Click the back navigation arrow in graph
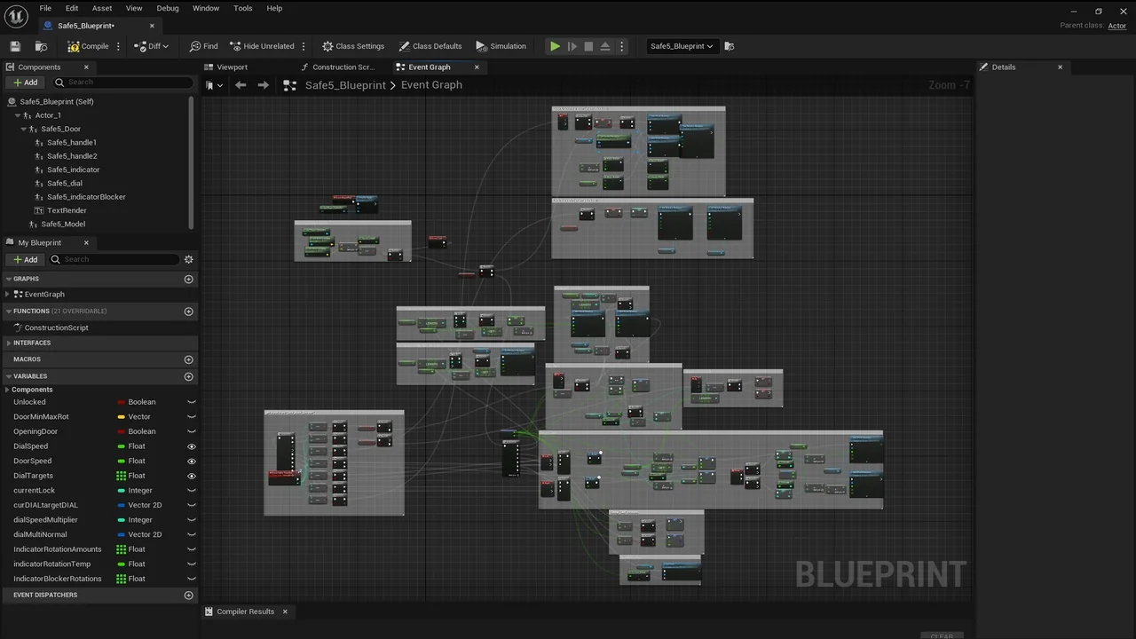Image resolution: width=1136 pixels, height=639 pixels. [241, 85]
